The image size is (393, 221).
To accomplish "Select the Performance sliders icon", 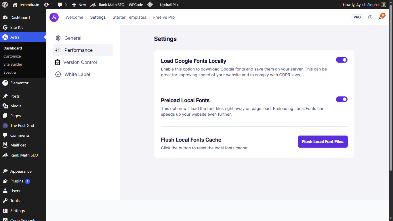I will tap(58, 50).
